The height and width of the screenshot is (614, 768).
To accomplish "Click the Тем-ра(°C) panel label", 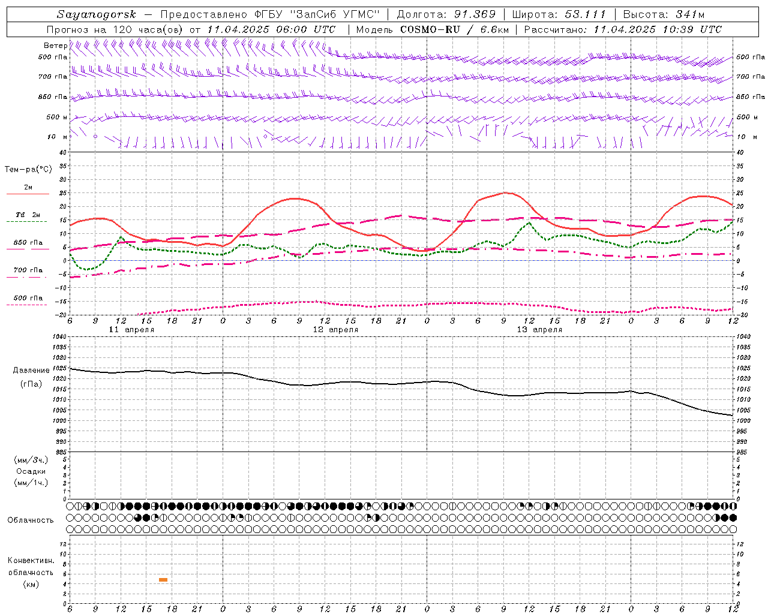I will click(28, 170).
